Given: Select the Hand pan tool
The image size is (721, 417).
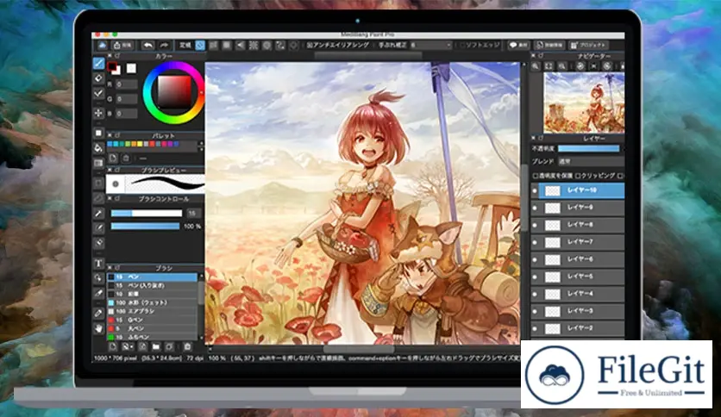Looking at the screenshot, I should [98, 328].
